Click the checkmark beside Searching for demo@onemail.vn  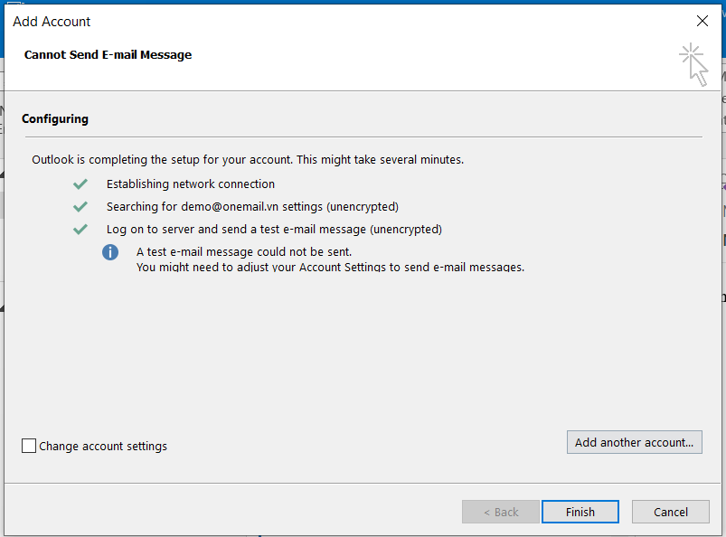coord(80,206)
